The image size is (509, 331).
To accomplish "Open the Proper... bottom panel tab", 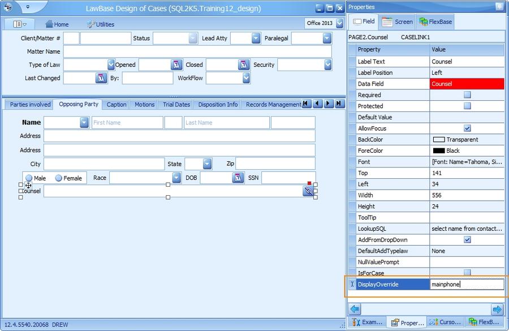I will coord(407,323).
